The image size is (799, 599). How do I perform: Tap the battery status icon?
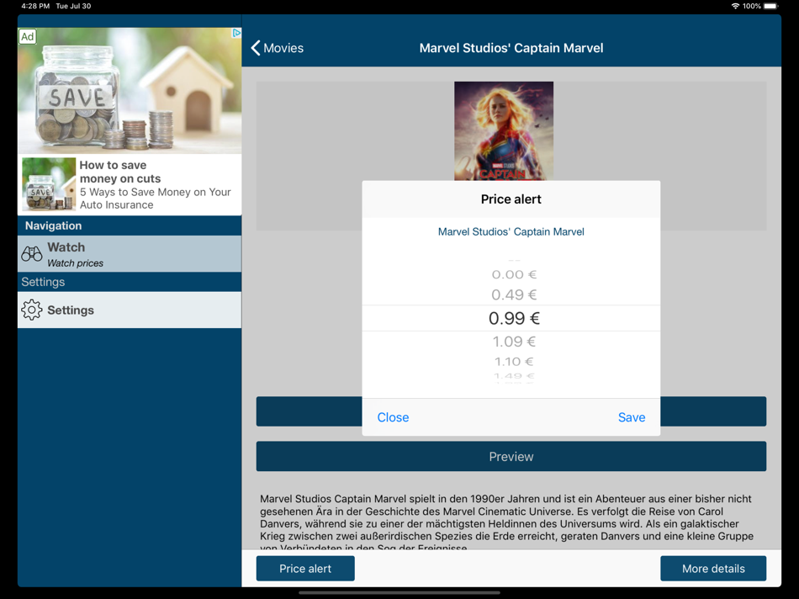pyautogui.click(x=771, y=6)
